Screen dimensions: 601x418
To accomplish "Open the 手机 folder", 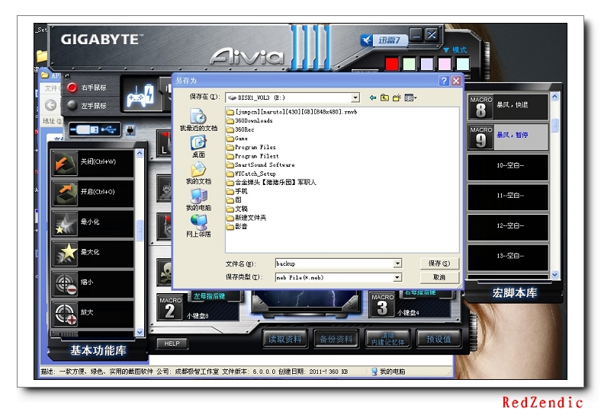I will [x=237, y=191].
